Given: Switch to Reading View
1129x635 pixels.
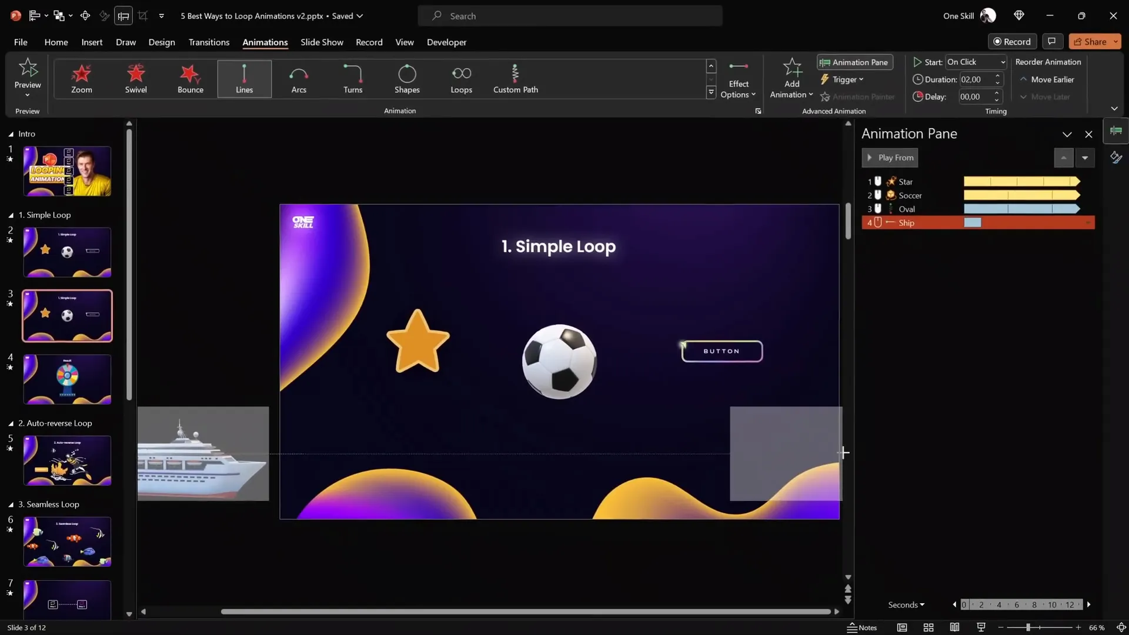Looking at the screenshot, I should coord(954,627).
